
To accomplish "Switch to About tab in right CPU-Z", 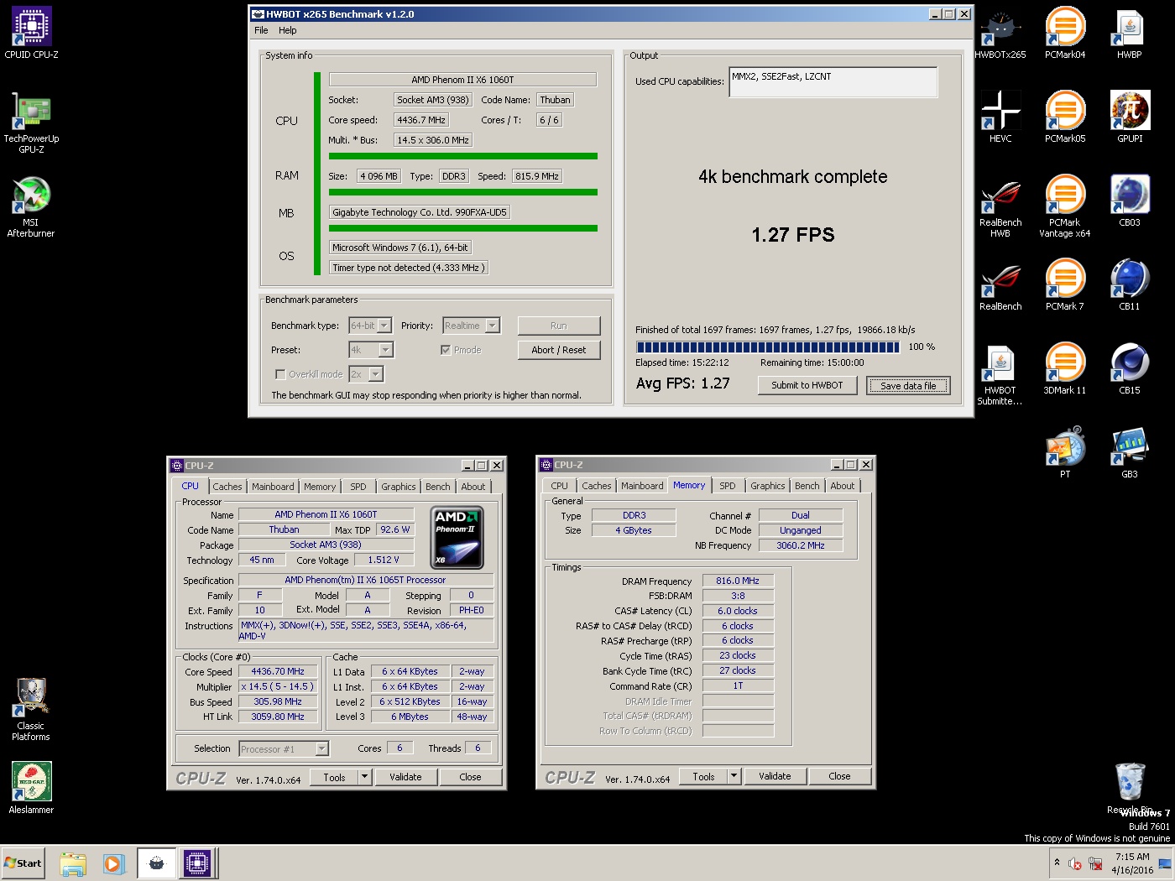I will coord(843,486).
